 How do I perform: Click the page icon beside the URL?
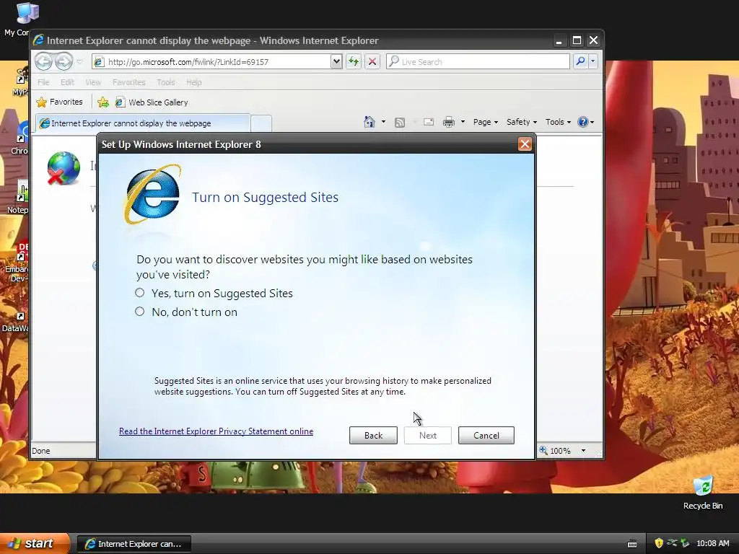coord(98,62)
